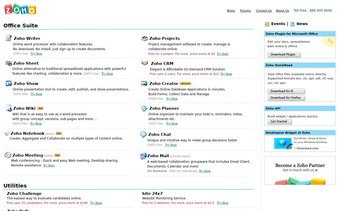
Task: Click Try Now for Zoho Projects
Action: 223,54
